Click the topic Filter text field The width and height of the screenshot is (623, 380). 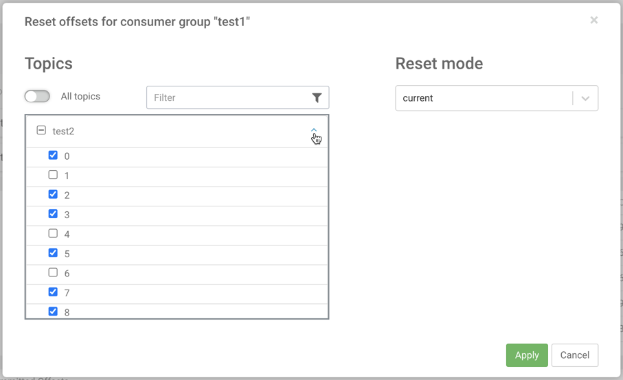[x=227, y=98]
